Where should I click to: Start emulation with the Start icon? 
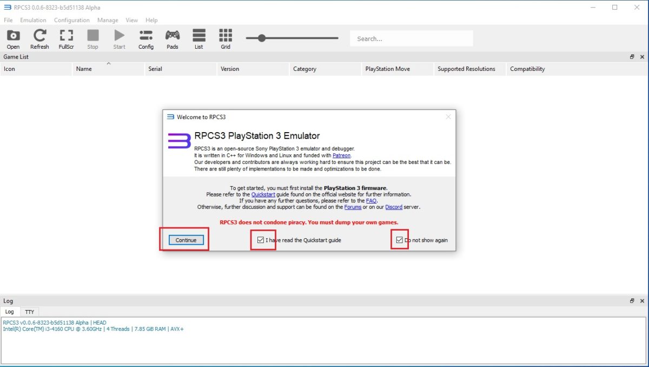click(x=119, y=38)
